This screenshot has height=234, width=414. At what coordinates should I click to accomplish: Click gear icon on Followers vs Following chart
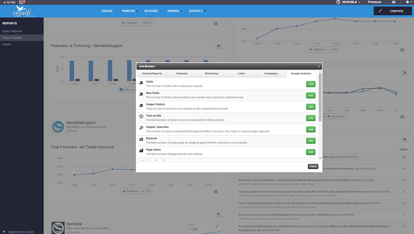click(x=219, y=46)
